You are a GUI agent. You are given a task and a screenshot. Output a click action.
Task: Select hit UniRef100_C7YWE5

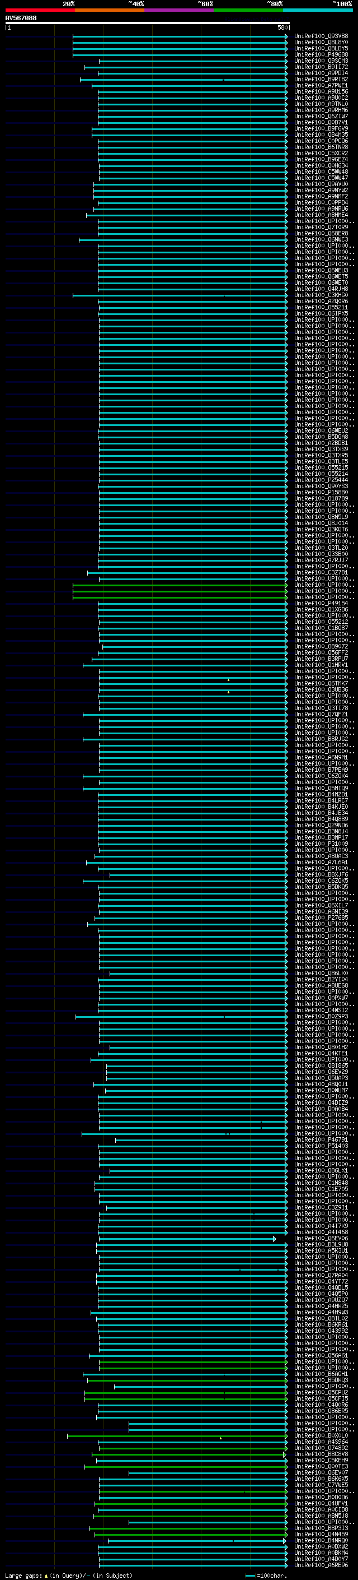pyautogui.click(x=321, y=1485)
